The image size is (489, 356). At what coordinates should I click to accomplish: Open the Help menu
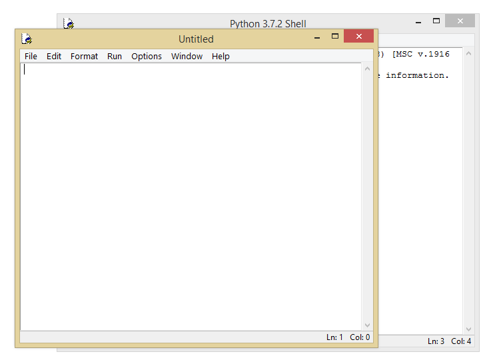[x=221, y=57]
